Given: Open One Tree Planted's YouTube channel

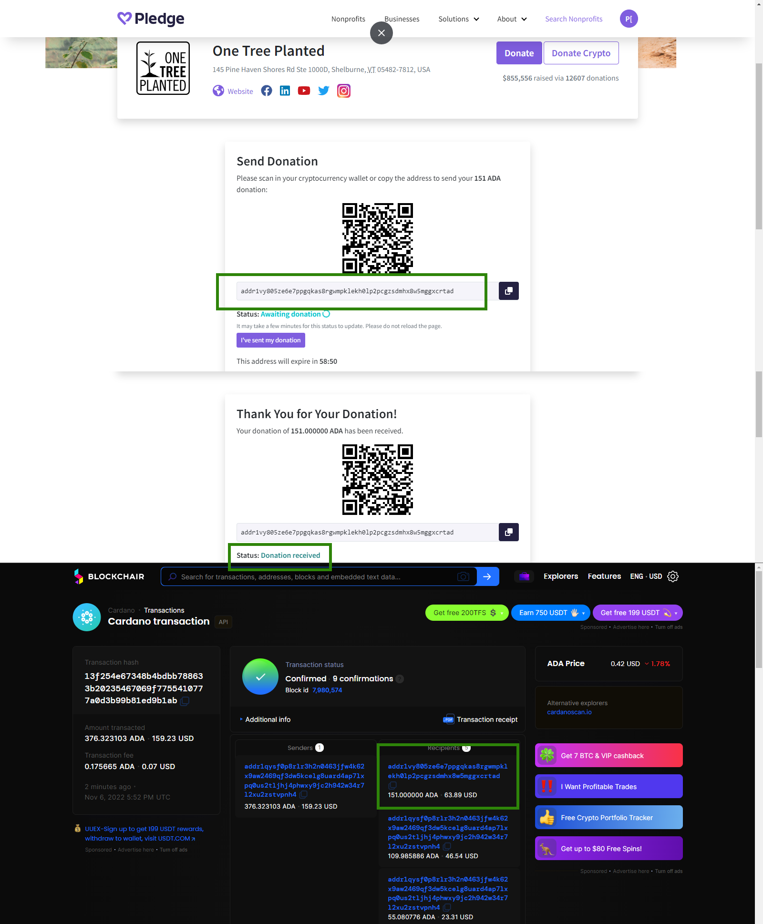Looking at the screenshot, I should [304, 91].
